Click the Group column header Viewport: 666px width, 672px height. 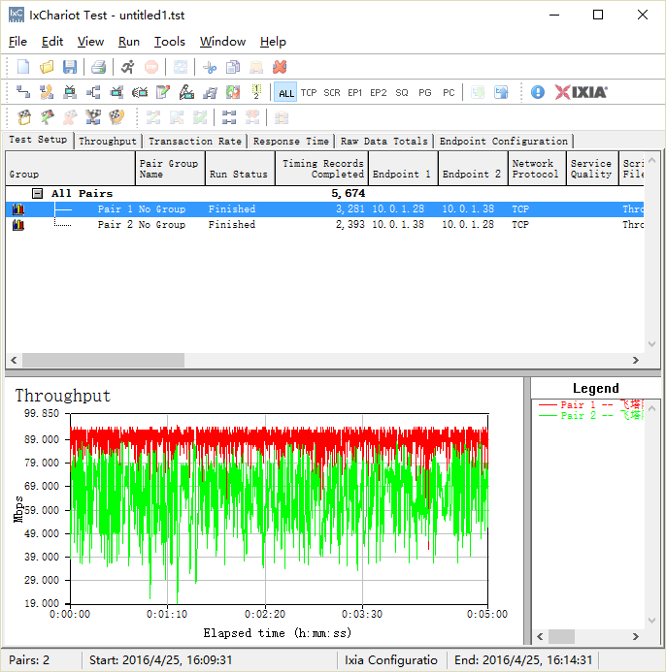pyautogui.click(x=70, y=169)
